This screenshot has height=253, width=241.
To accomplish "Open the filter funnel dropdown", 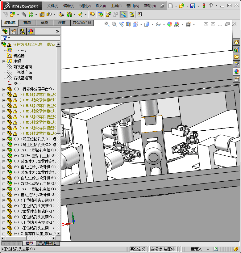I will click(6, 38).
